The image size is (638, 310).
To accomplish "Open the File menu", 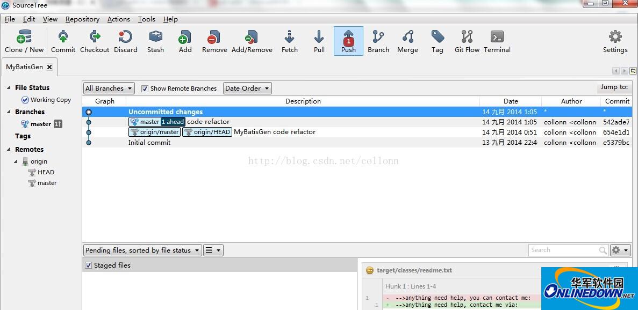I will point(10,19).
